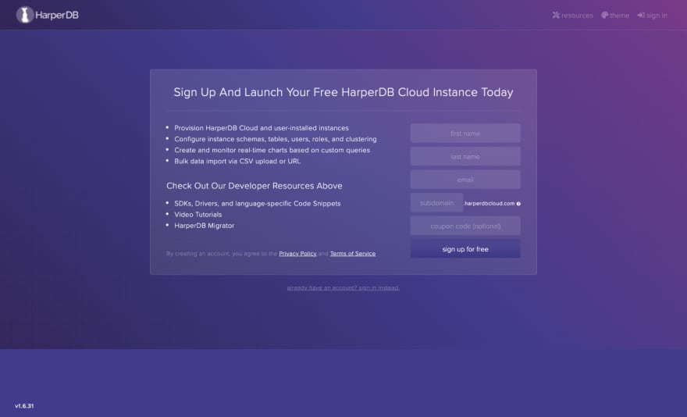The width and height of the screenshot is (687, 417).
Task: Click HarperDB Migrator bullet text
Action: [205, 226]
